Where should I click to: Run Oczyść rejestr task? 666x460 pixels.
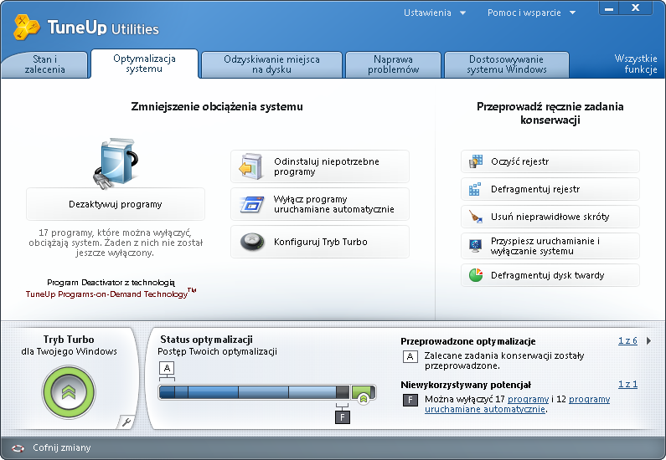pos(550,161)
